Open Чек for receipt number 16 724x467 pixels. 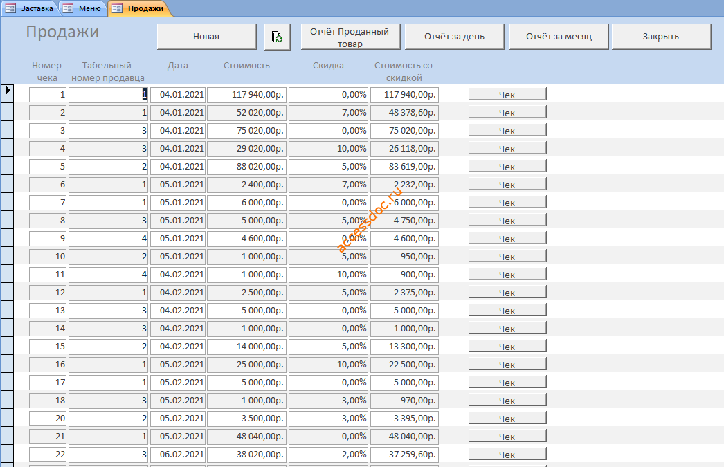[x=507, y=365]
